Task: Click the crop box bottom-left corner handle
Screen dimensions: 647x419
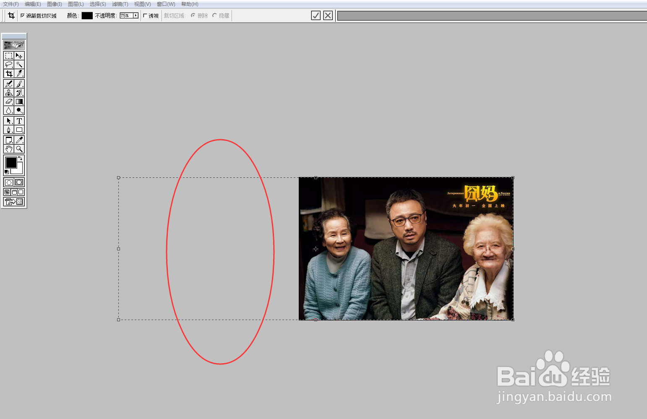Action: [x=119, y=320]
